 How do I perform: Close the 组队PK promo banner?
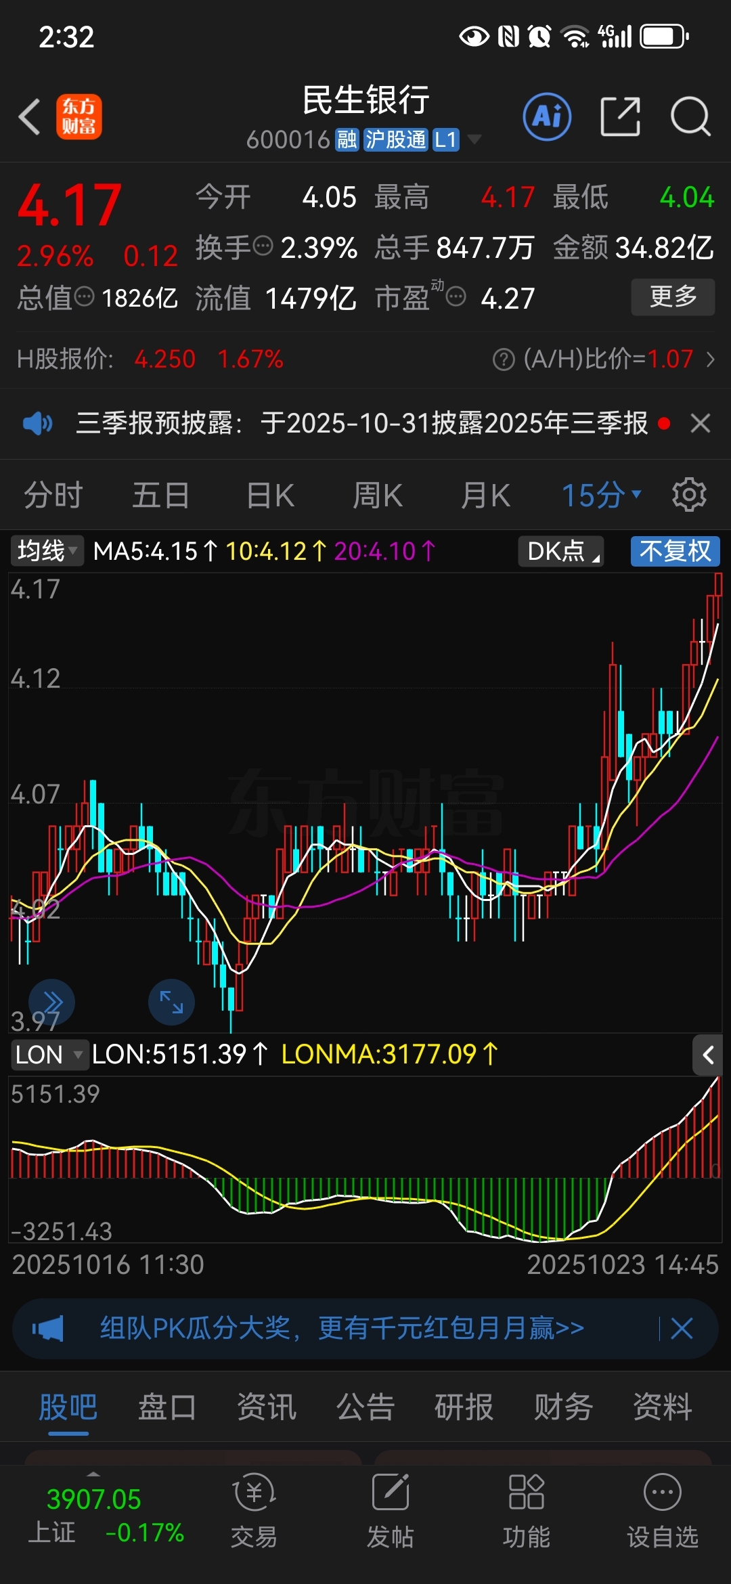pos(682,1328)
